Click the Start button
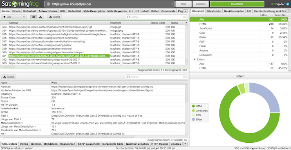The image size is (291, 150). point(184,4)
